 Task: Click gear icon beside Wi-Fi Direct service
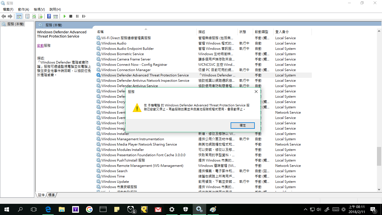point(98,38)
